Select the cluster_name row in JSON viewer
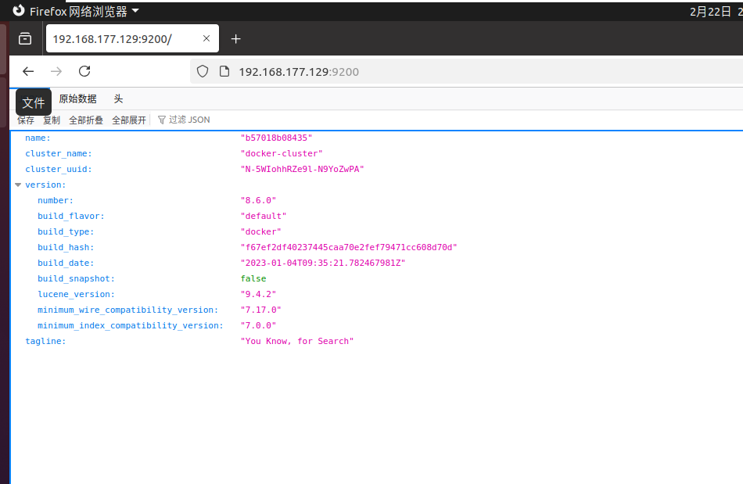The image size is (743, 484). [58, 153]
